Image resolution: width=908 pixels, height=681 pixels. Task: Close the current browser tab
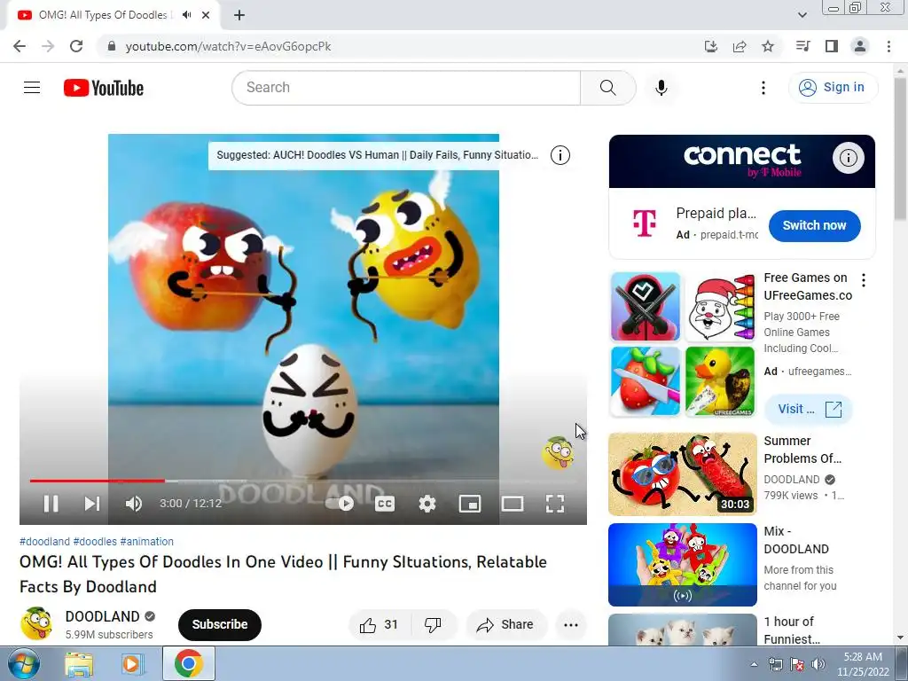tap(206, 16)
